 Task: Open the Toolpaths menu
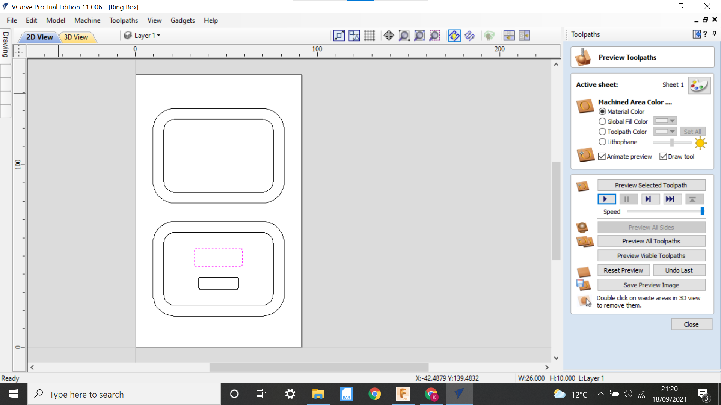pos(124,20)
